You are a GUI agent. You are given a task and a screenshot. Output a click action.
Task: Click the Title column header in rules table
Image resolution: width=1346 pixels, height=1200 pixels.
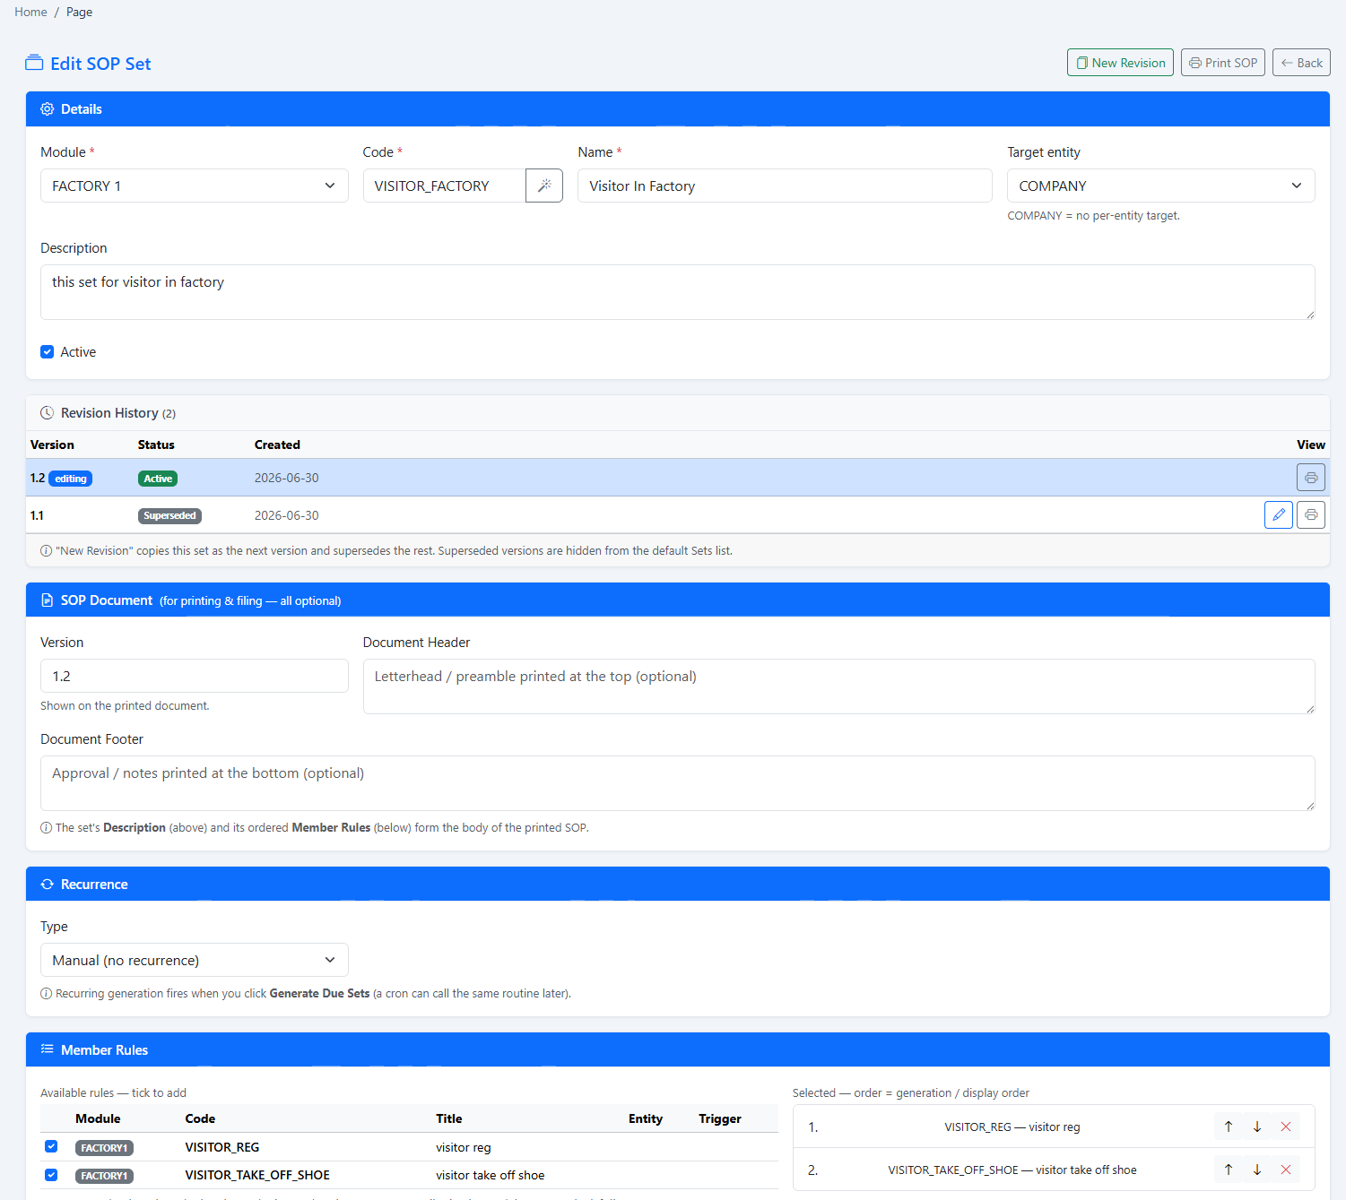(x=449, y=1118)
